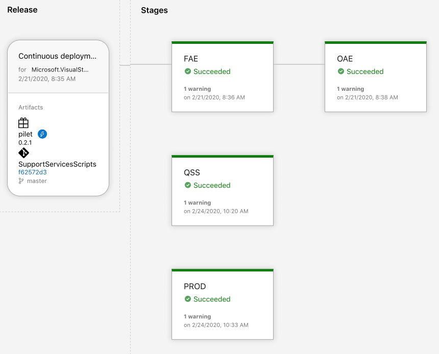Open commit link f62572d3
This screenshot has height=354, width=439.
coord(33,172)
